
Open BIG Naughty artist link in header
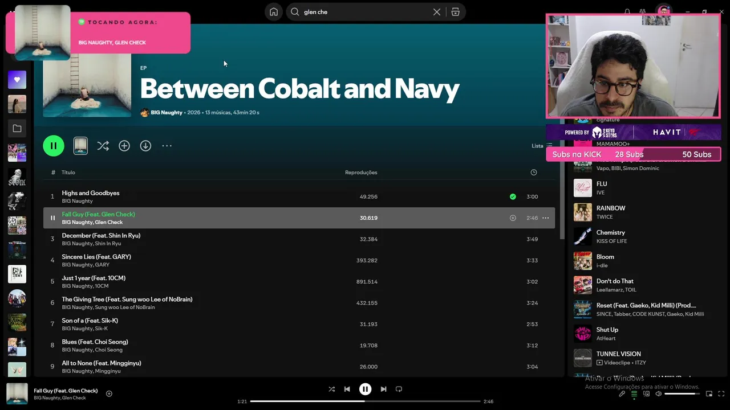[x=167, y=113]
